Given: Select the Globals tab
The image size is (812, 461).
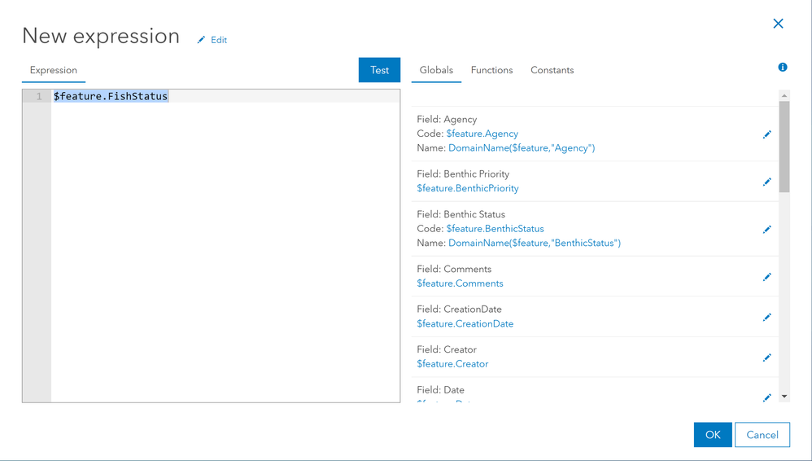Looking at the screenshot, I should pyautogui.click(x=436, y=70).
